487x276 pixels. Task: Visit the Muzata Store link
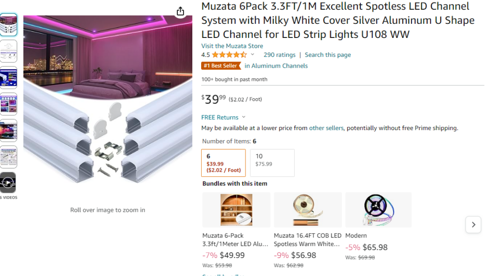click(232, 46)
